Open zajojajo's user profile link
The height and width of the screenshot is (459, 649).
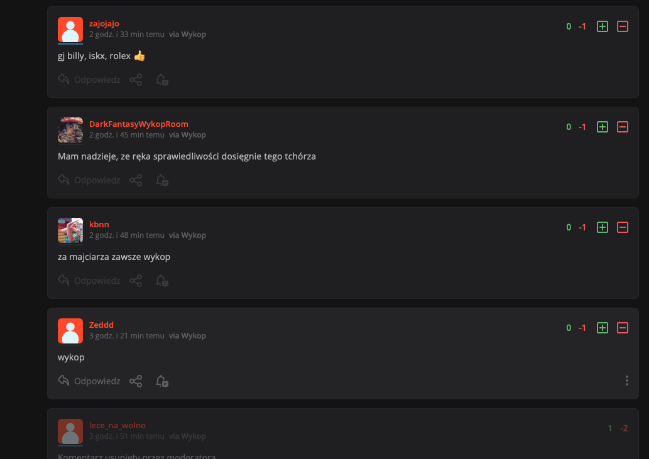104,24
